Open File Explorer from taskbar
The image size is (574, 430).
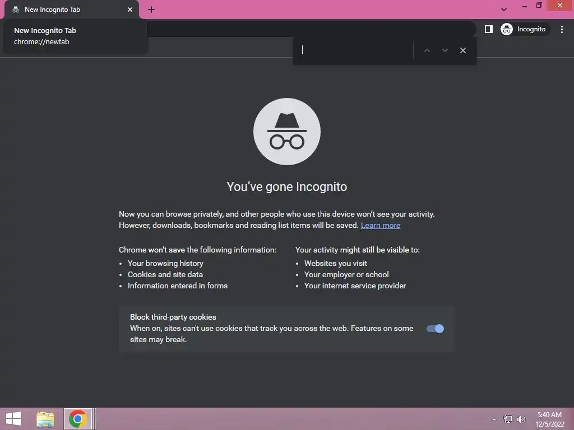45,419
